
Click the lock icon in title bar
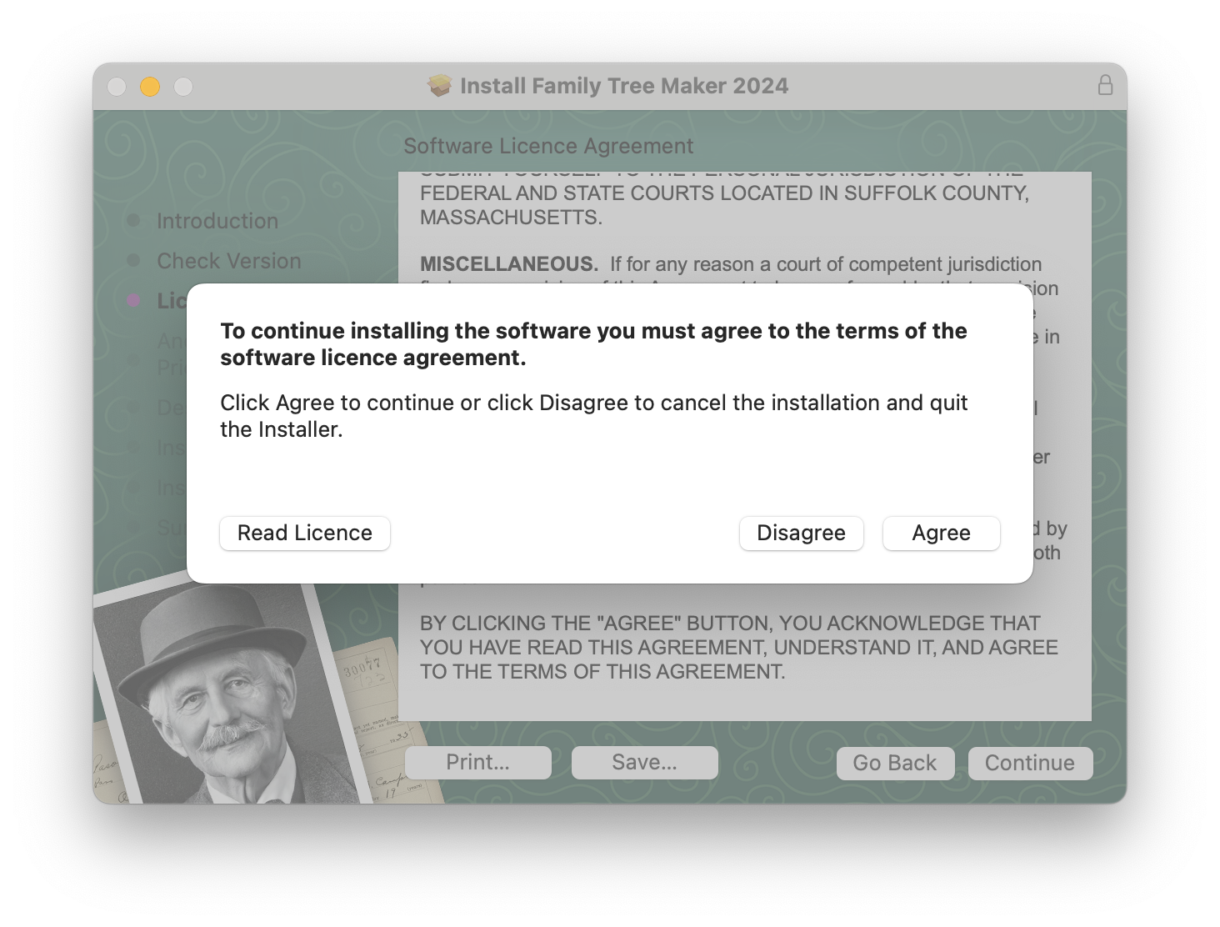pos(1105,85)
